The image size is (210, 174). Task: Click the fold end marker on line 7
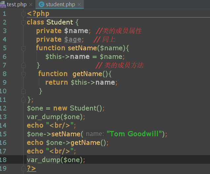pos(23,65)
